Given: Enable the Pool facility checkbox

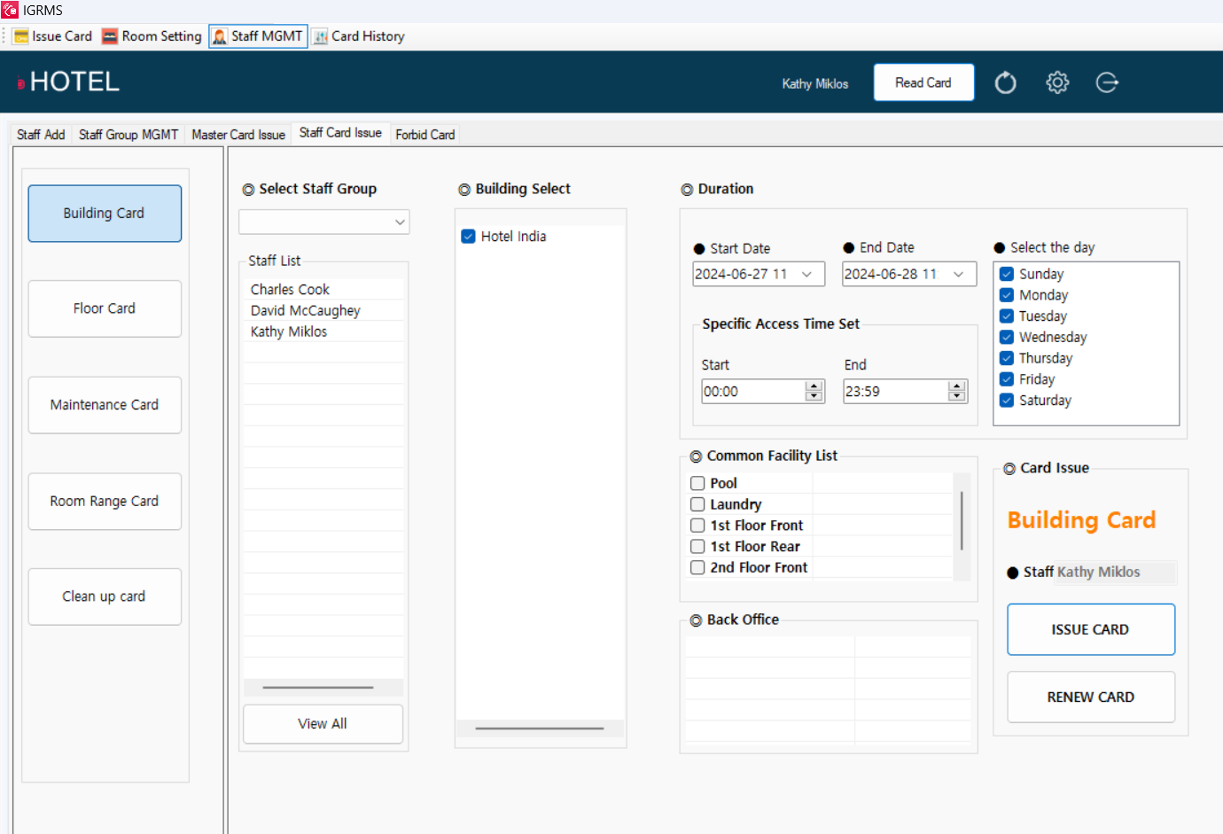Looking at the screenshot, I should [x=697, y=483].
